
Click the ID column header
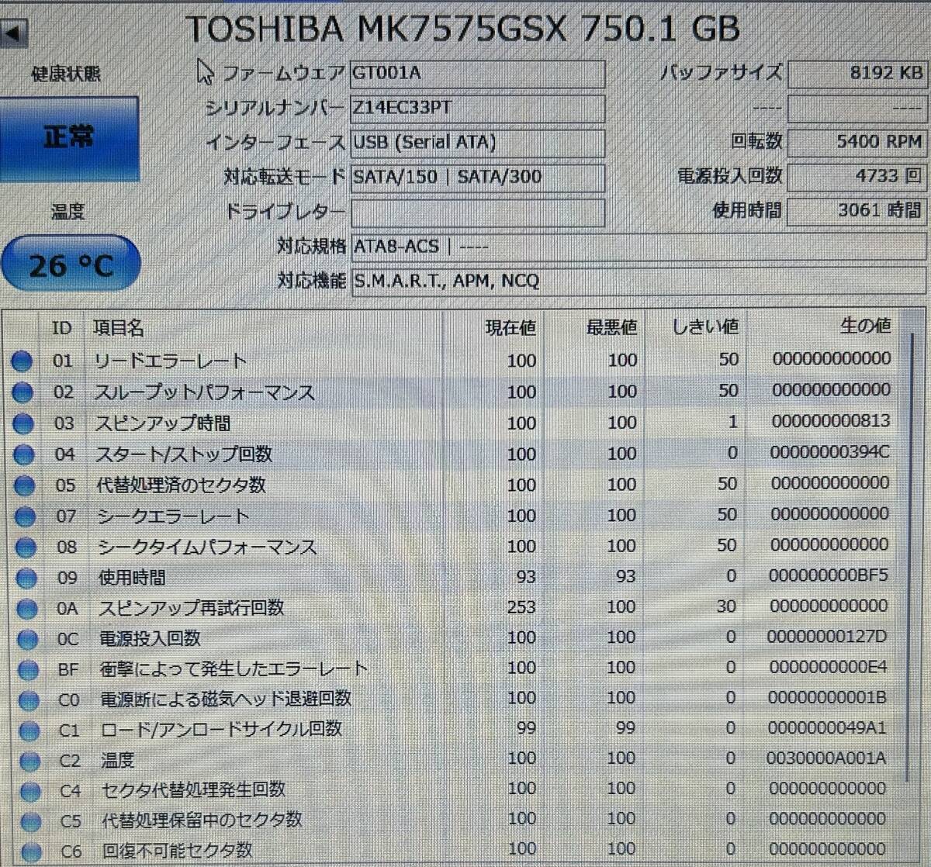(62, 328)
